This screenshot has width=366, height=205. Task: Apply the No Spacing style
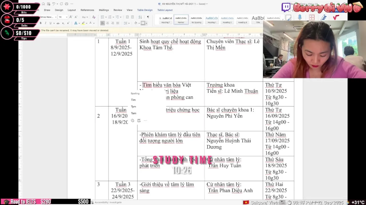coord(196,19)
